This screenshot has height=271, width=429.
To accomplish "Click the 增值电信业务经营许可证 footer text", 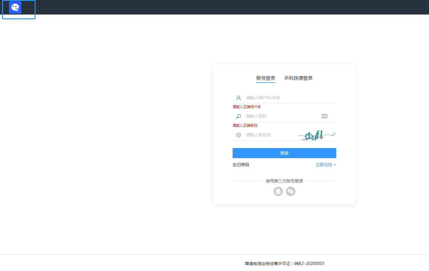I will pyautogui.click(x=284, y=264).
